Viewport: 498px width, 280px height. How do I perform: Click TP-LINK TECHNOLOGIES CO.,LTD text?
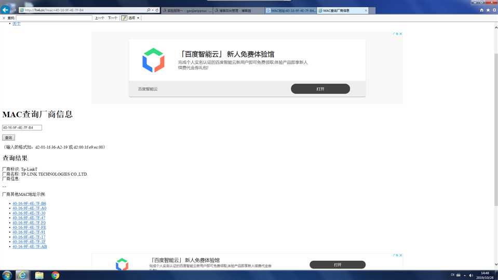(54, 174)
